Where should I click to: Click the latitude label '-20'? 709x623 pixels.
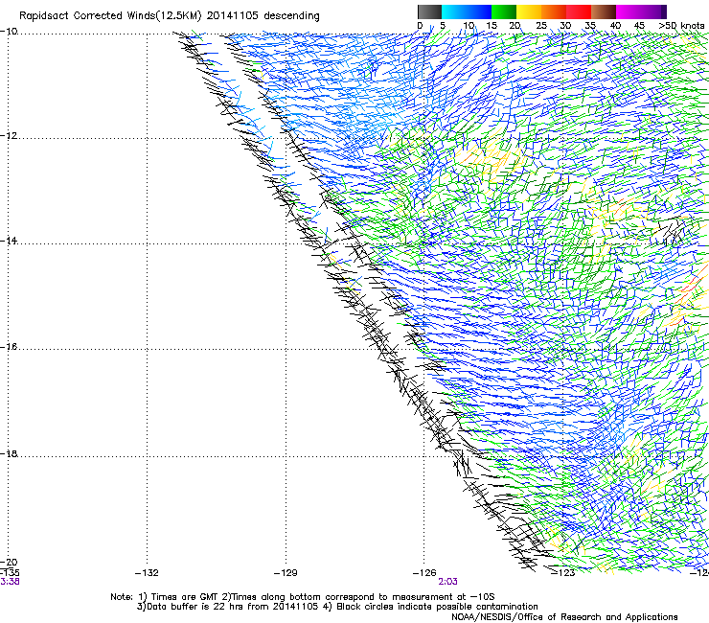pyautogui.click(x=9, y=563)
